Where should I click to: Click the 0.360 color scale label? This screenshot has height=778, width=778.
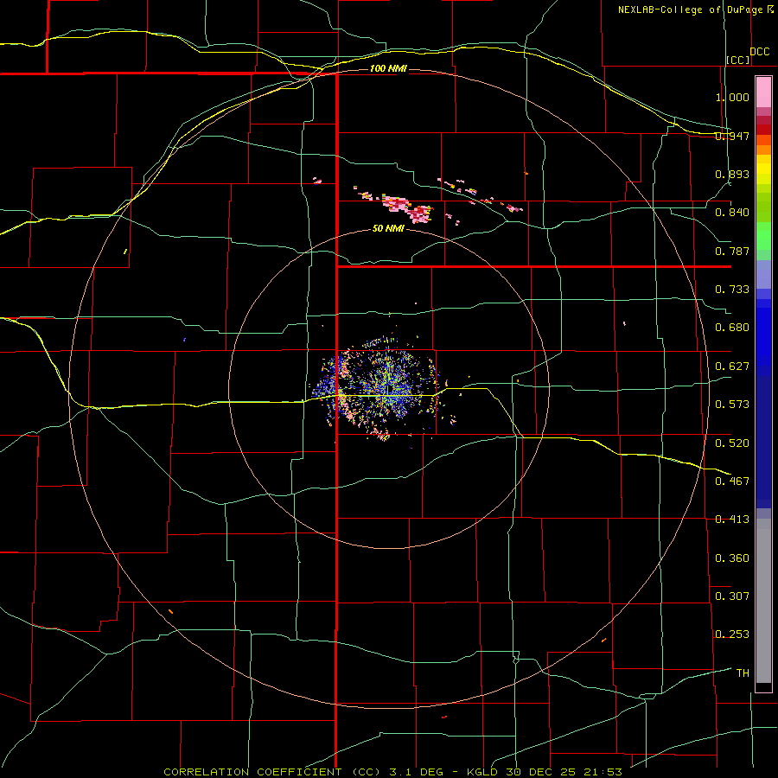click(x=732, y=558)
